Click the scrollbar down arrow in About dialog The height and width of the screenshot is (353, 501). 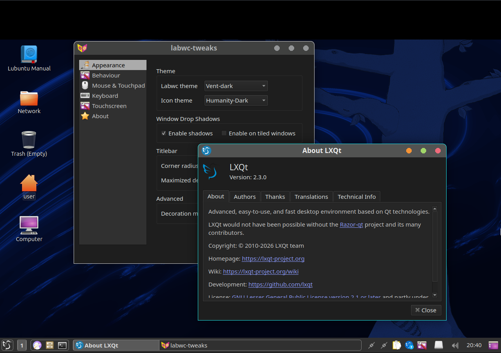coord(435,295)
